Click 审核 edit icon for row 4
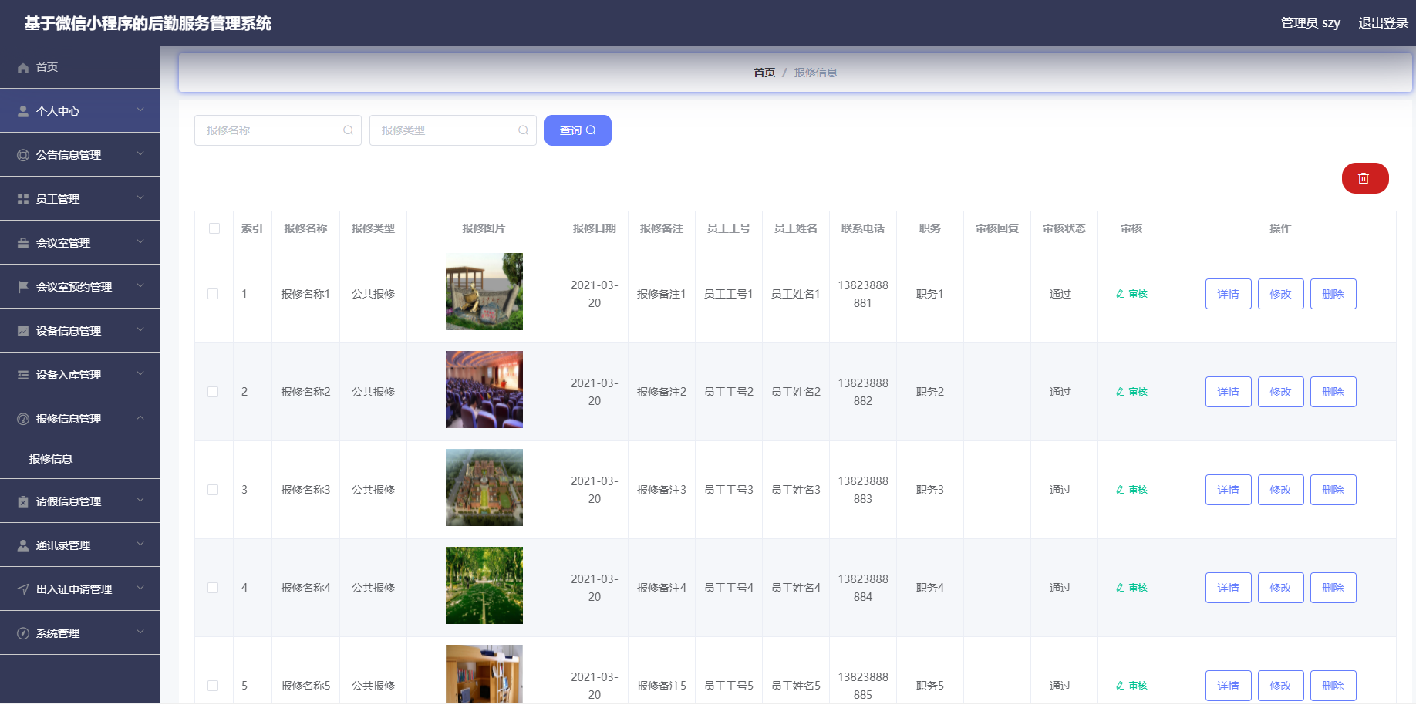 point(1120,588)
